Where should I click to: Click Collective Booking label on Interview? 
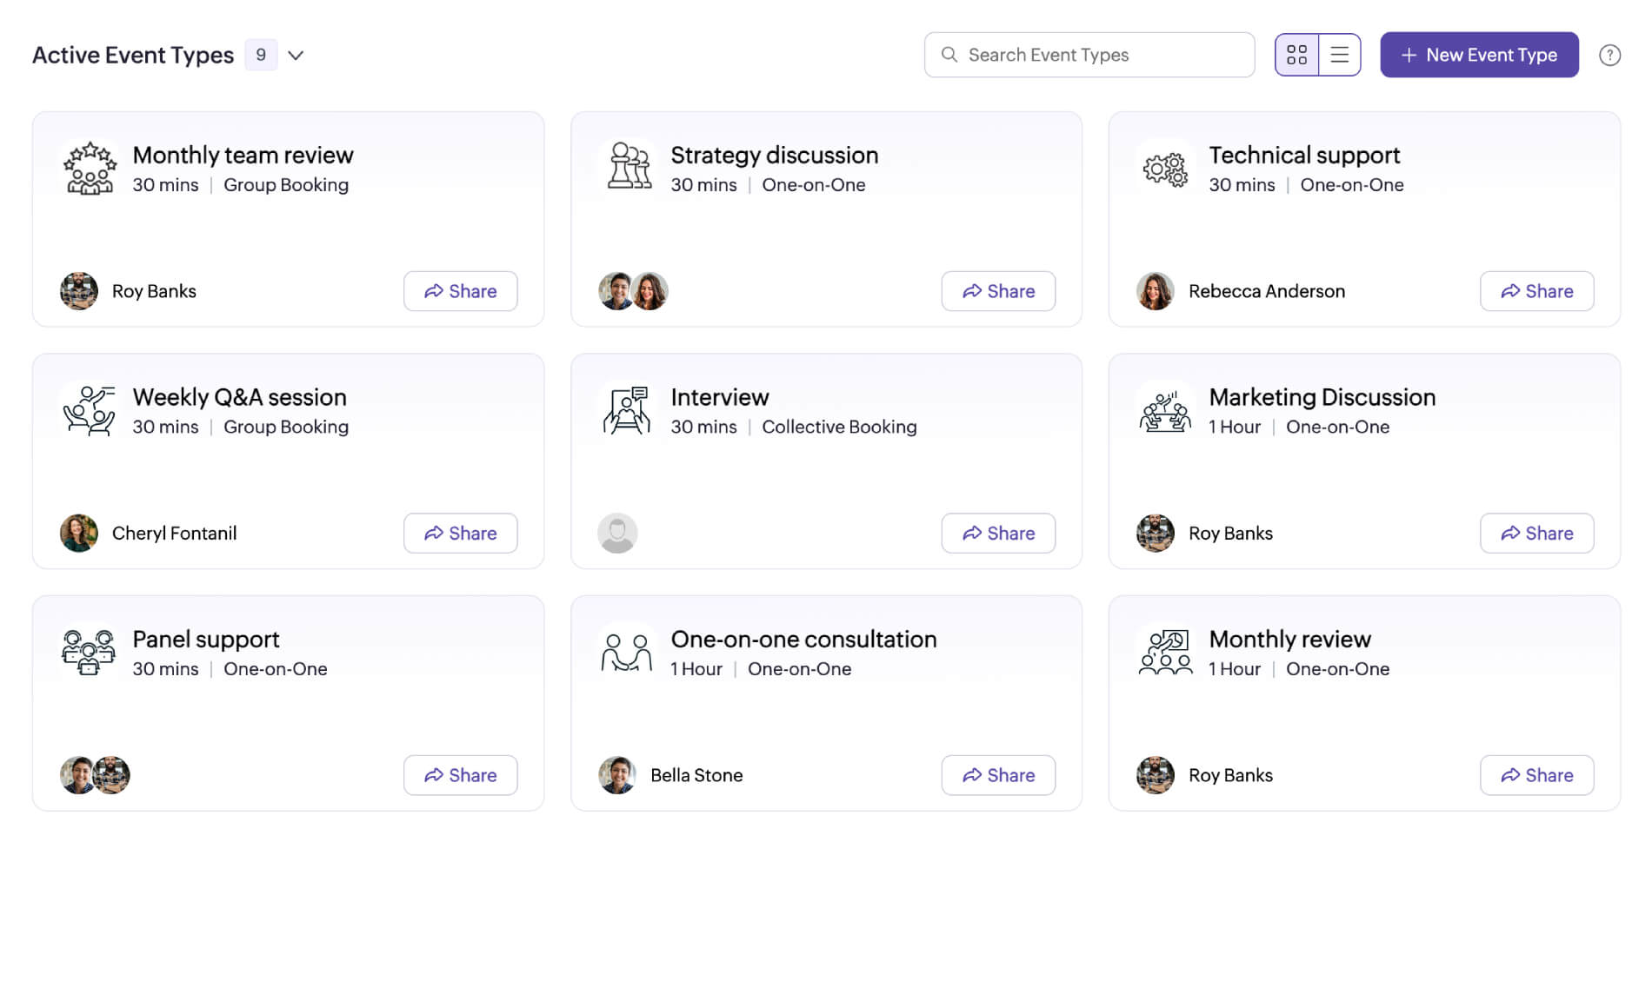839,427
